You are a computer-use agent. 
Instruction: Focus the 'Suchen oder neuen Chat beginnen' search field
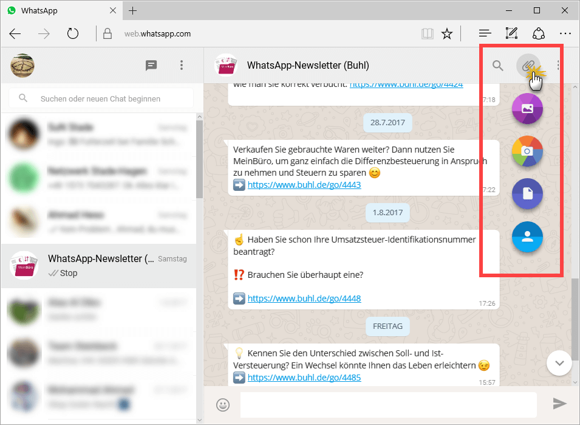click(x=101, y=98)
